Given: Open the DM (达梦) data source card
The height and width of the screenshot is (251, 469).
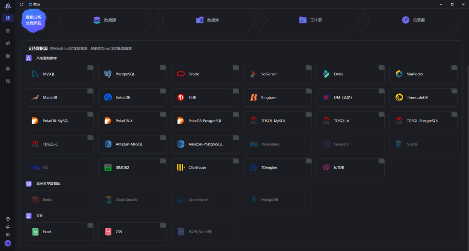Looking at the screenshot, I should coord(350,98).
